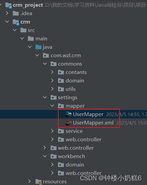Click the .idea folder icon
The width and height of the screenshot is (147, 185).
16,13
